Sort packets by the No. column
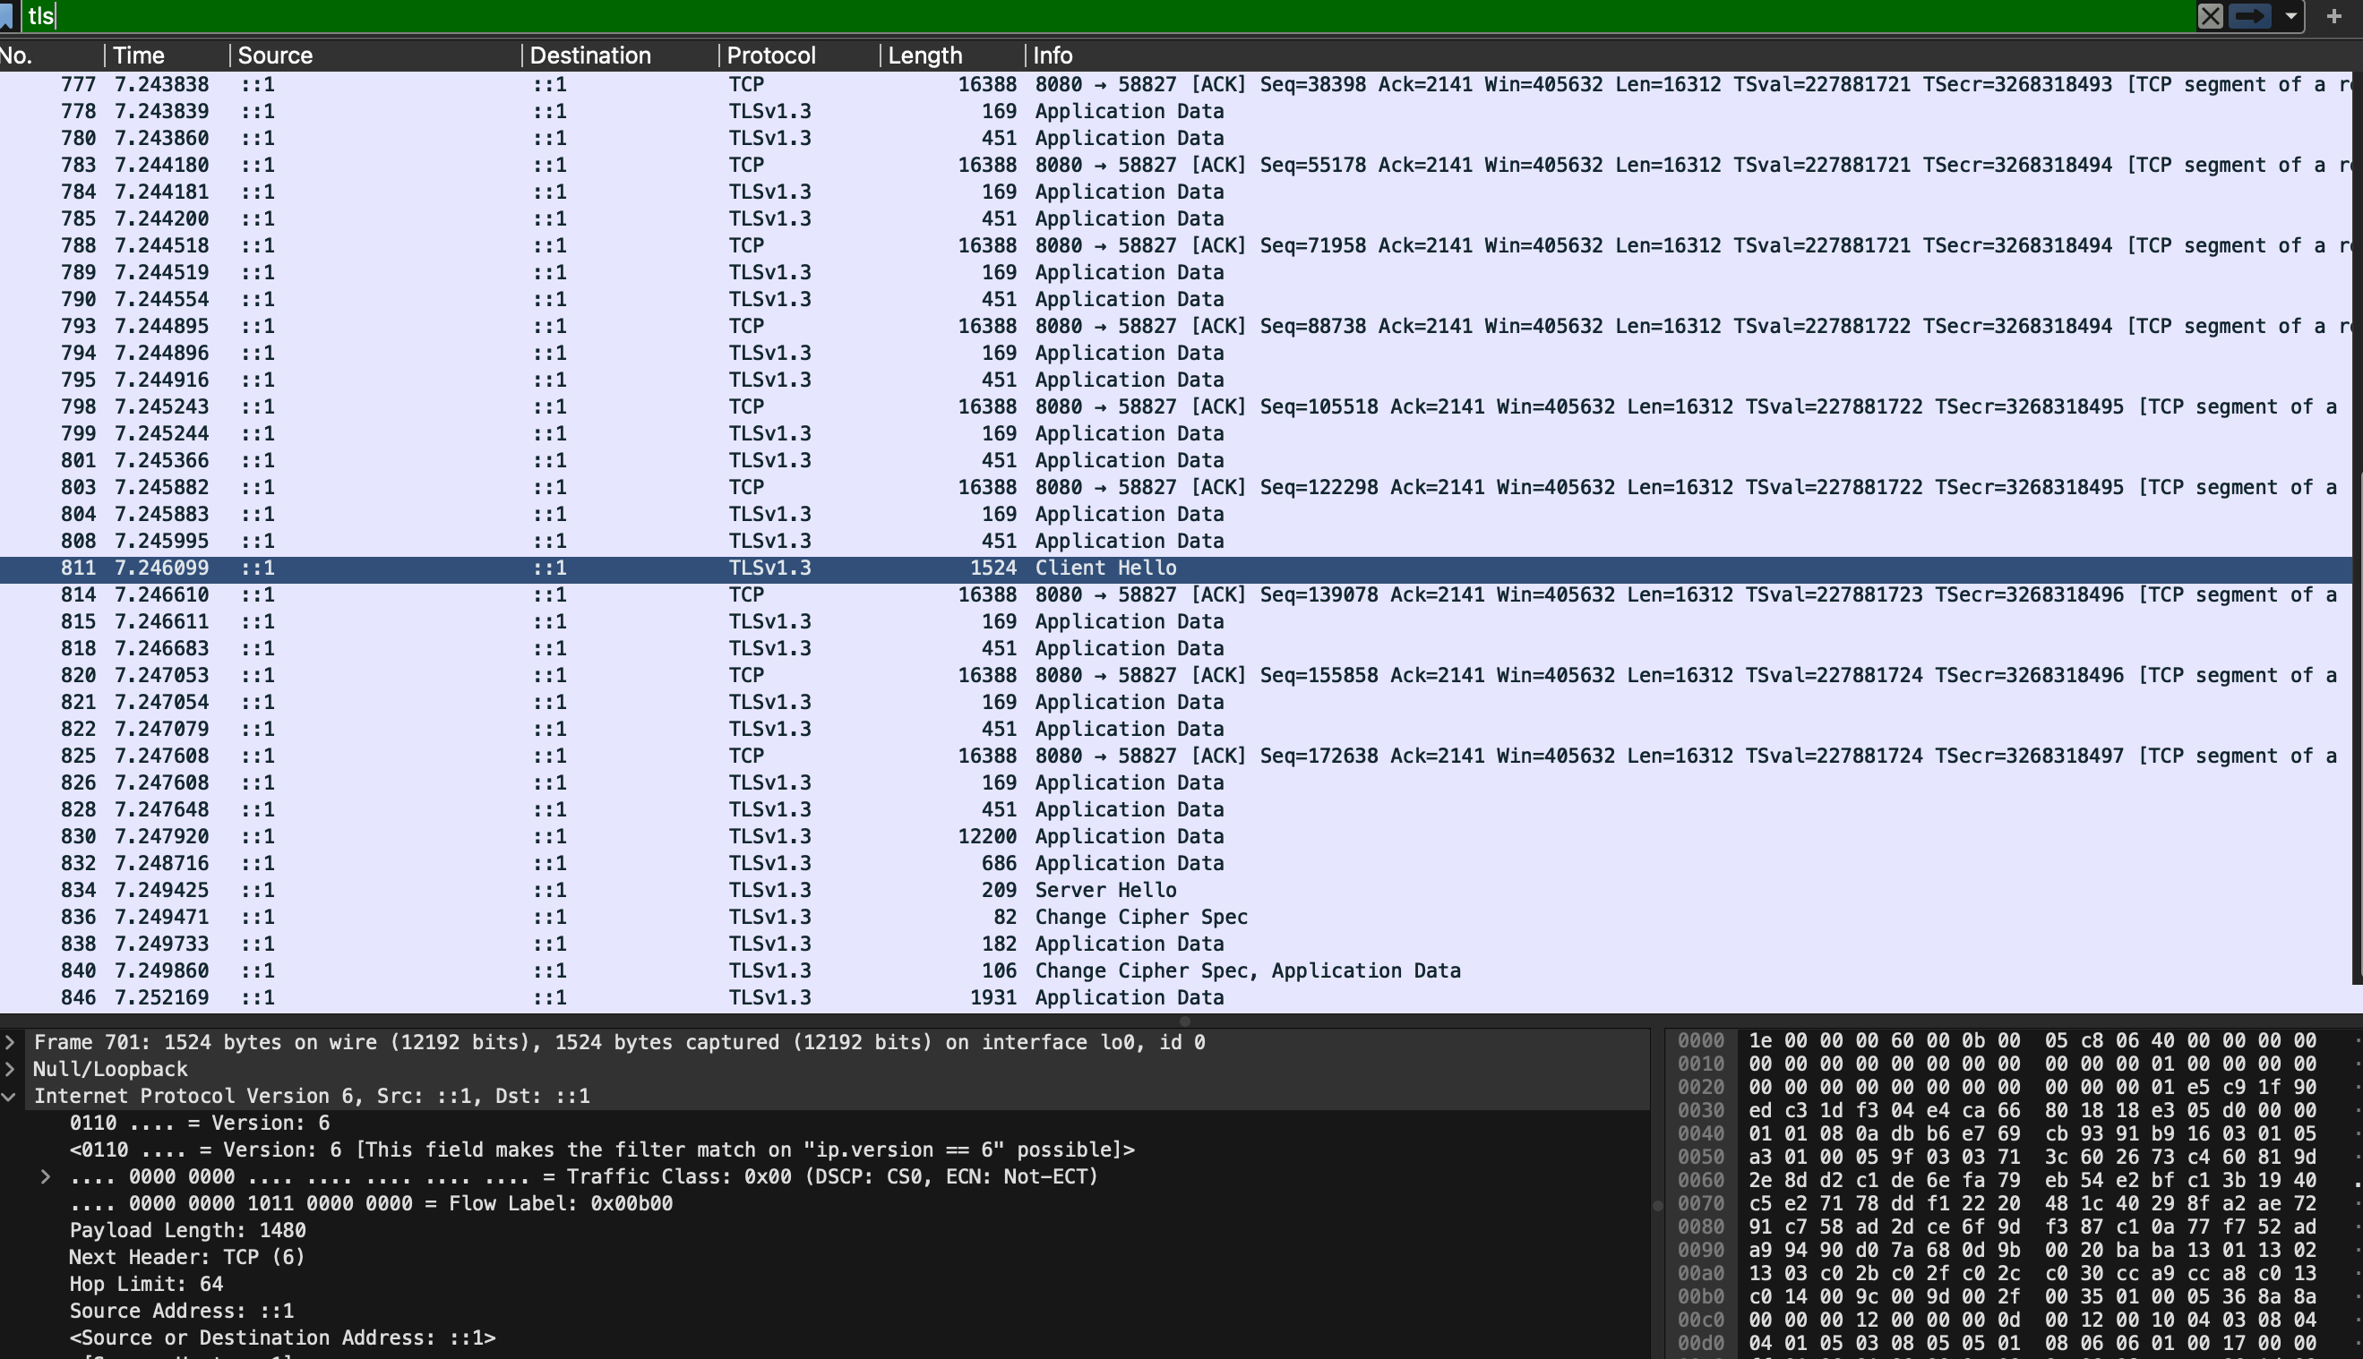The width and height of the screenshot is (2363, 1359). pos(50,56)
